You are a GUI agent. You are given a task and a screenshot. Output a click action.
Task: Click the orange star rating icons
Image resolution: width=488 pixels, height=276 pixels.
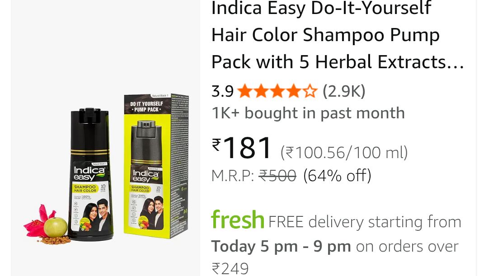[277, 92]
